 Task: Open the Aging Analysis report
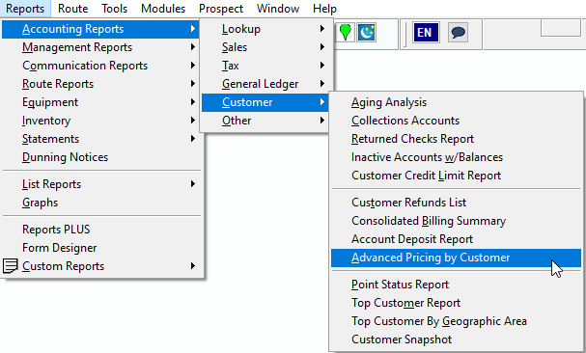point(456,102)
